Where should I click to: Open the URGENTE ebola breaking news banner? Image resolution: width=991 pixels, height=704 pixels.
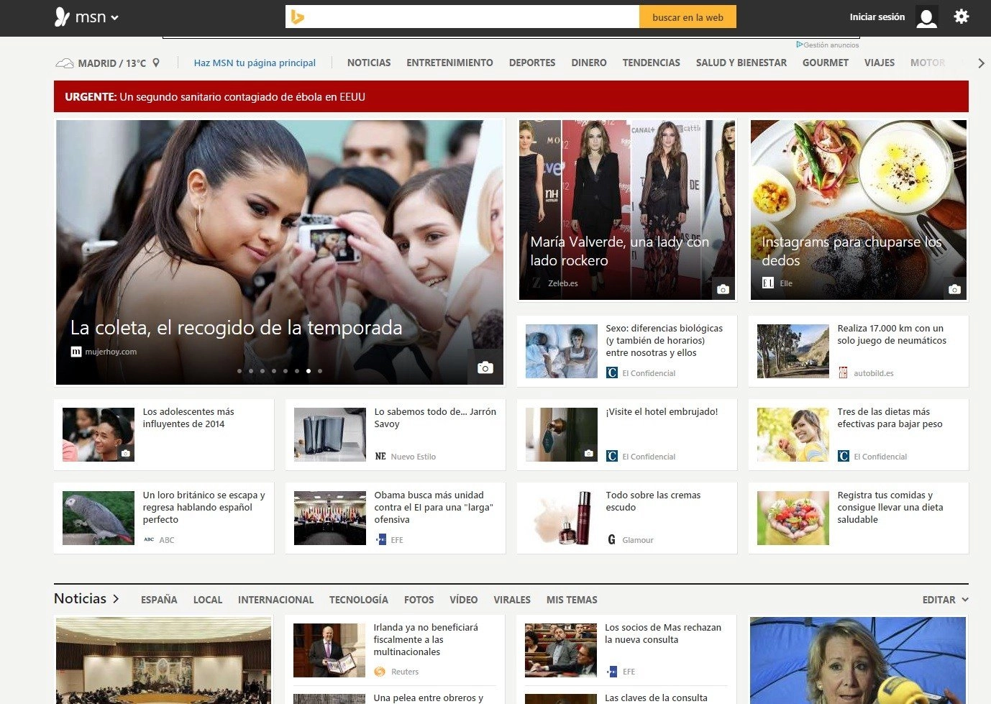tap(511, 96)
